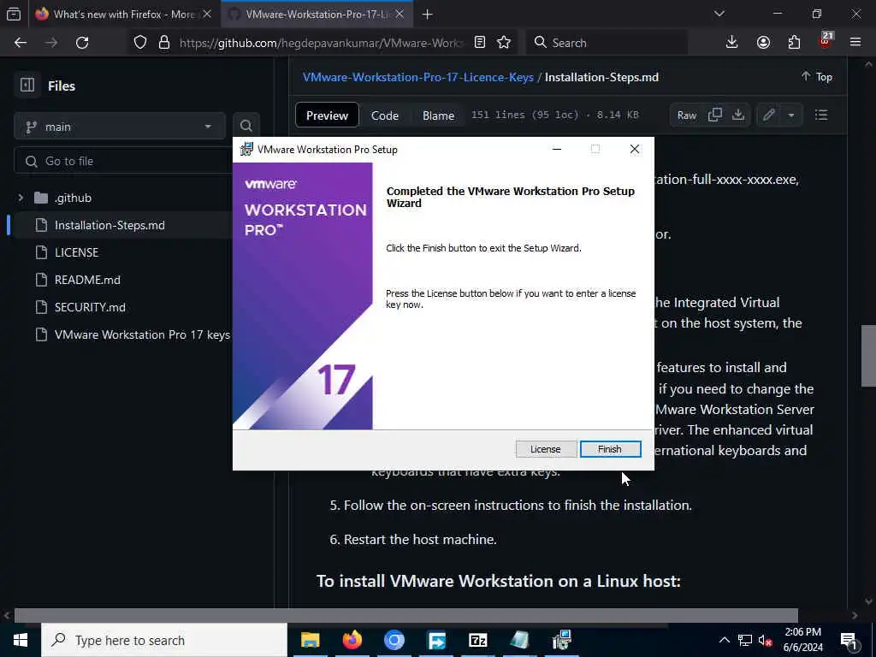Viewport: 876px width, 657px height.
Task: Click the padlock site information icon
Action: click(163, 43)
